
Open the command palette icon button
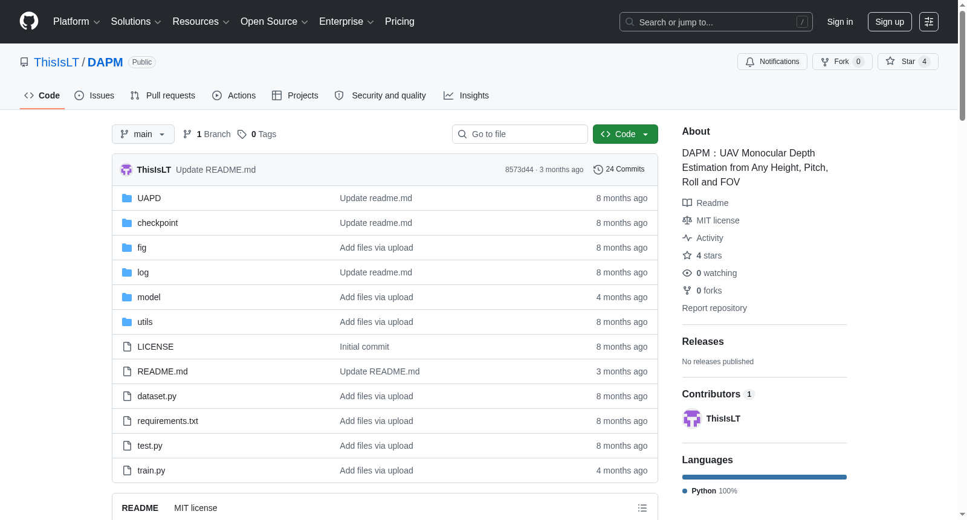928,22
